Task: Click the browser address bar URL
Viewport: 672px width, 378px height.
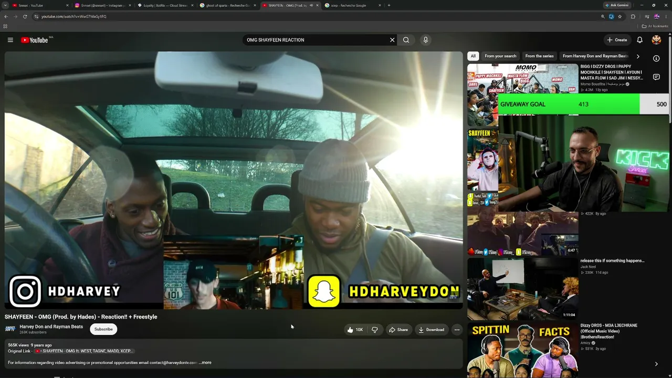Action: pyautogui.click(x=74, y=16)
